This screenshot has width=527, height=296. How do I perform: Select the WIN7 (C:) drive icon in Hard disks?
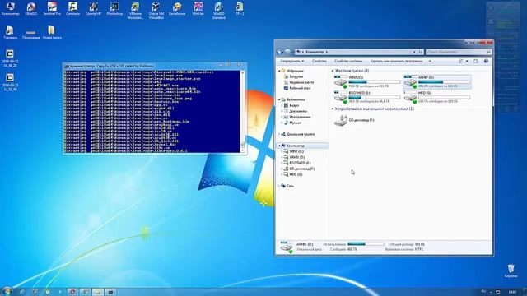340,81
